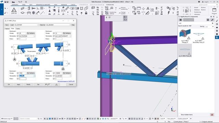Image resolution: width=219 pixels, height=123 pixels.
Task: Click the help question mark icon
Action: click(x=199, y=2)
